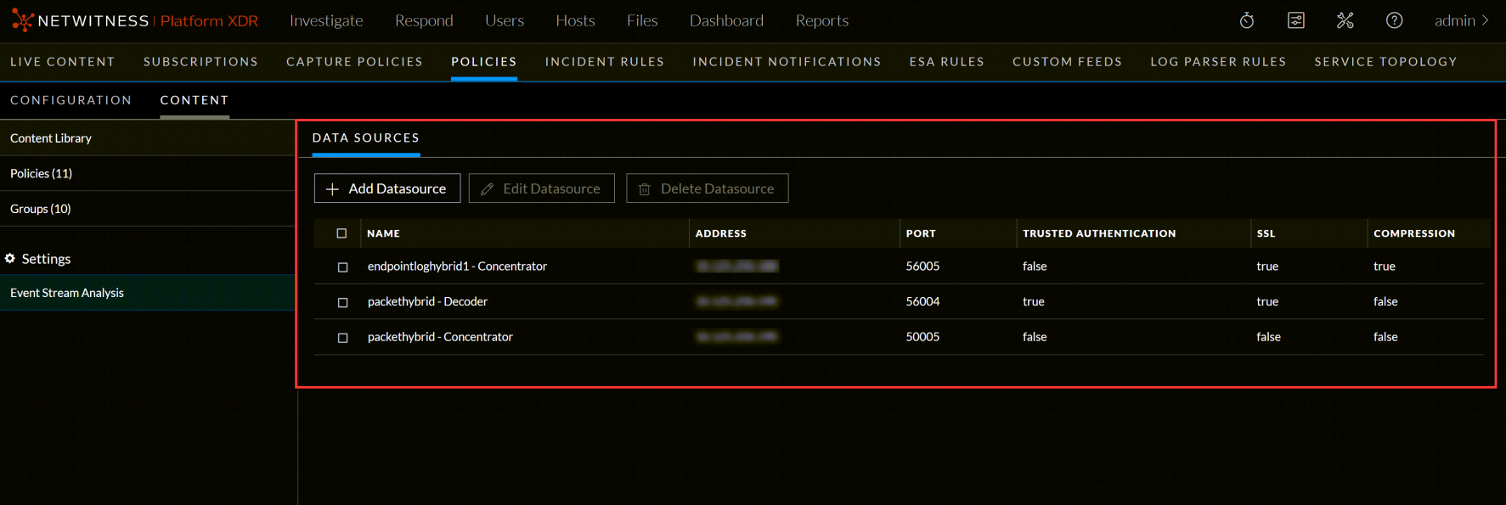Click the packethybrid - Concentrator name cell

coord(440,337)
